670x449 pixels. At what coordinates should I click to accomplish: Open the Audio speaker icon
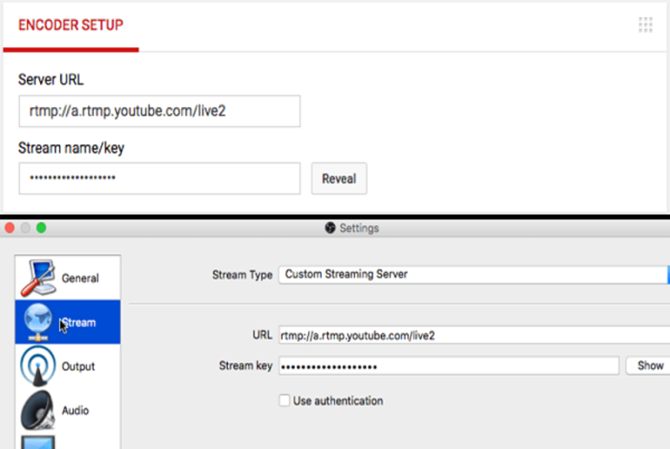coord(38,410)
